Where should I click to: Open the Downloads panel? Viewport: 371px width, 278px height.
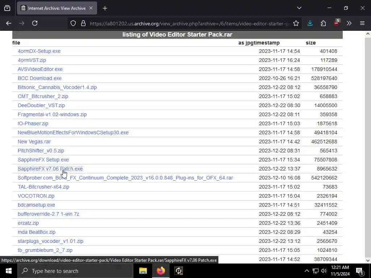(x=310, y=23)
